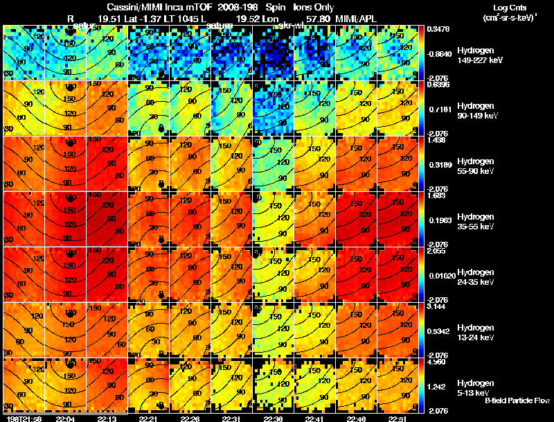
Task: Click the '0.6396' color scale value
Action: (x=438, y=85)
